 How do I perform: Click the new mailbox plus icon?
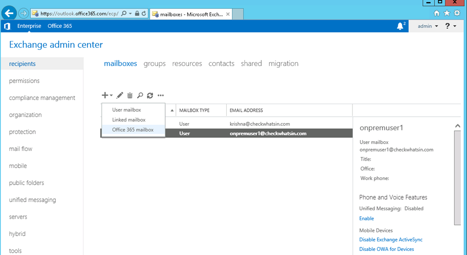coord(104,95)
